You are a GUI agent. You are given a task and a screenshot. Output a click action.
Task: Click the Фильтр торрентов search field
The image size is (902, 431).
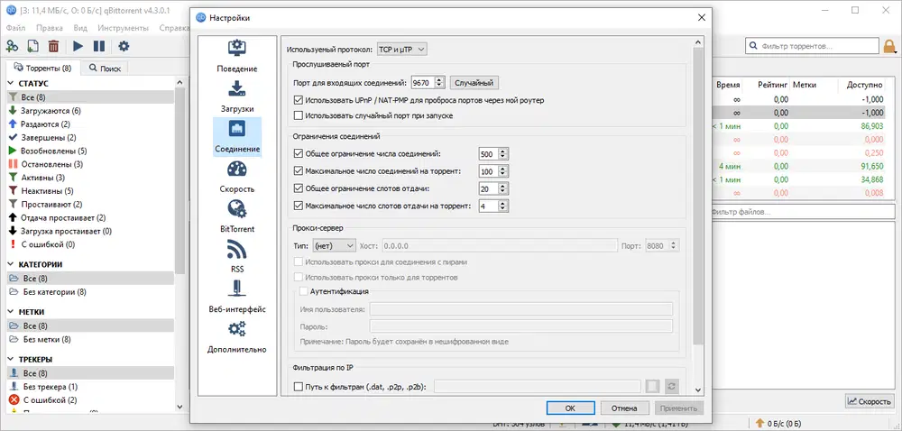pyautogui.click(x=813, y=46)
